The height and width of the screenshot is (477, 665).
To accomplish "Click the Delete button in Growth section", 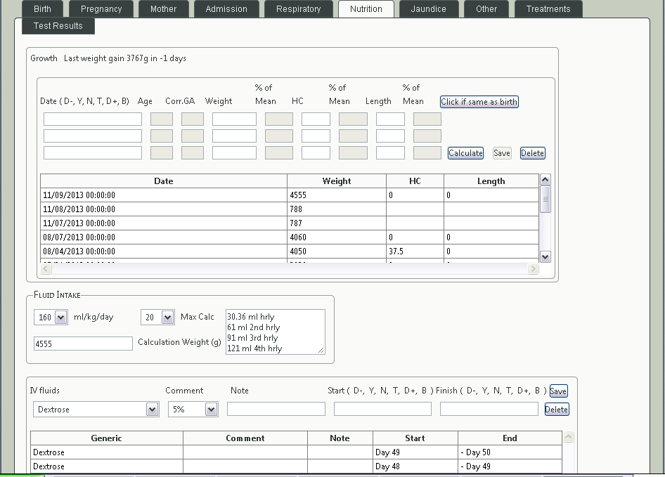I will [x=532, y=153].
